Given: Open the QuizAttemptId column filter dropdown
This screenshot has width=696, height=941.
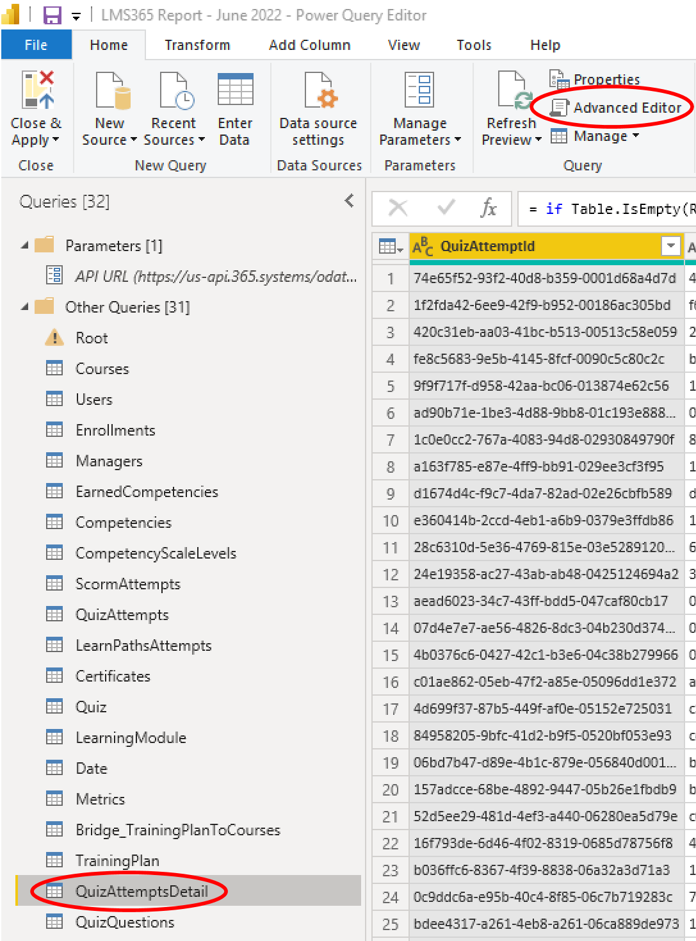Looking at the screenshot, I should pos(670,246).
